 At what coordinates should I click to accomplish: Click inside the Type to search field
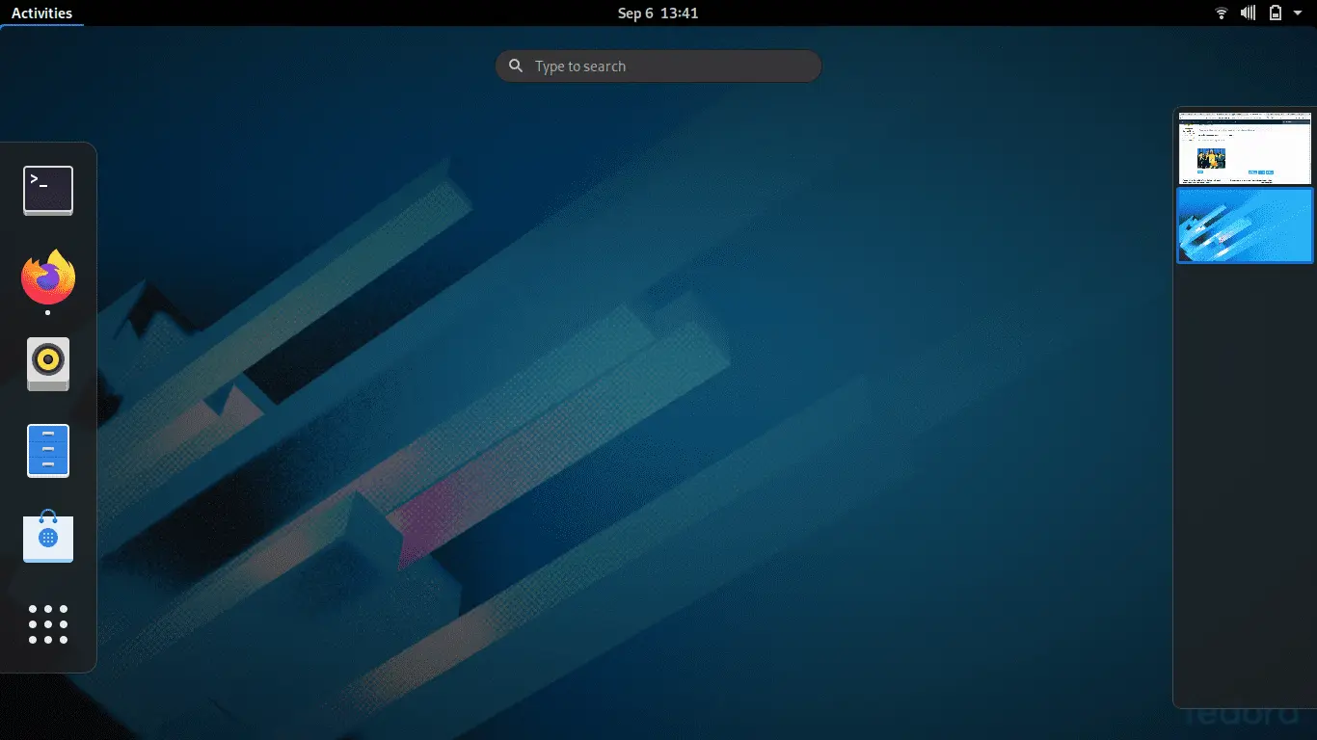[x=658, y=66]
